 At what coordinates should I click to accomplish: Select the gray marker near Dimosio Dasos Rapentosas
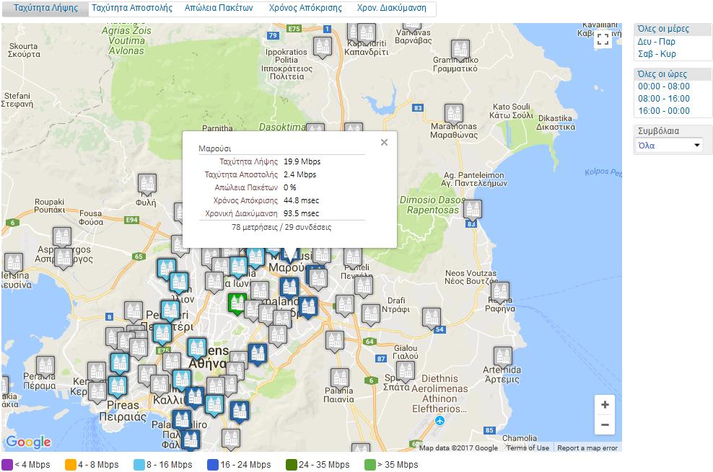tap(473, 210)
